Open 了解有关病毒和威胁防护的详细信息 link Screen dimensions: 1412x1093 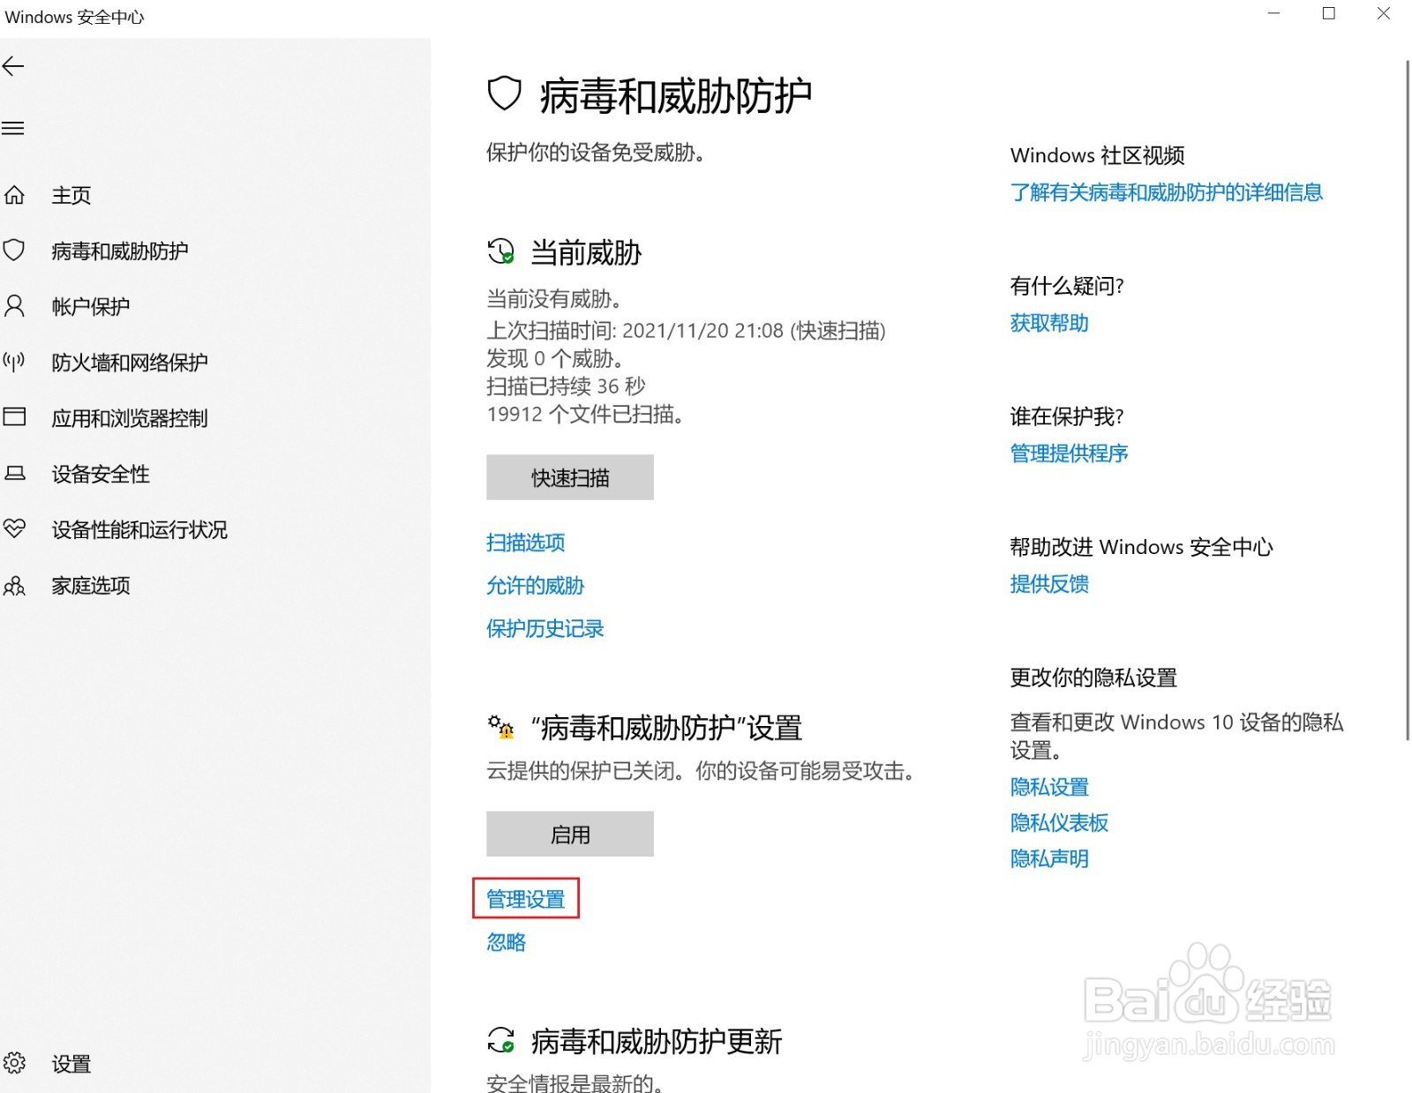coord(1167,191)
